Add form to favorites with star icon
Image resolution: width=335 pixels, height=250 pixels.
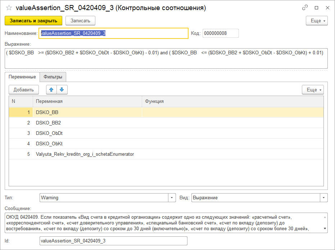click(x=9, y=8)
